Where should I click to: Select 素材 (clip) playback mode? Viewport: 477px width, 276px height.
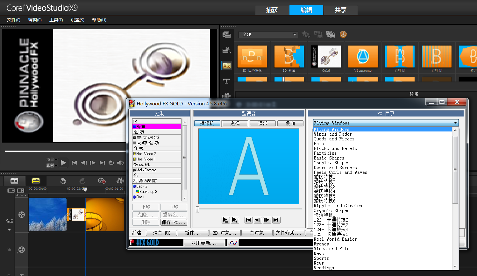[x=50, y=166]
